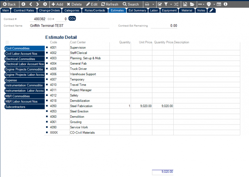Select the Subcontractors category

point(25,107)
